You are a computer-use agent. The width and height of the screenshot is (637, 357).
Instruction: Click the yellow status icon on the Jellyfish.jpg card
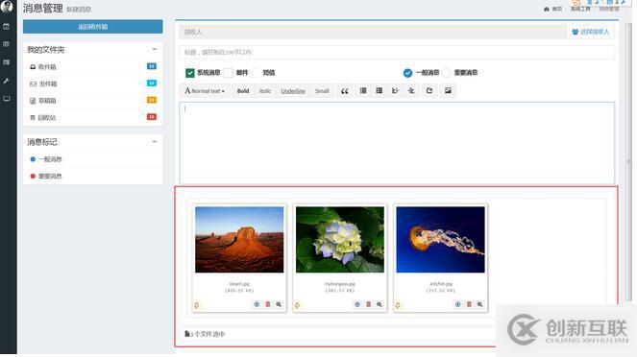pyautogui.click(x=398, y=305)
